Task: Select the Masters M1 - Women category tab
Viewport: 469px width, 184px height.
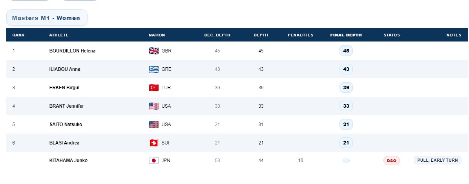Action: (x=47, y=18)
